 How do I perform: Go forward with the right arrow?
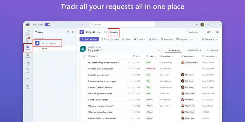86,25
